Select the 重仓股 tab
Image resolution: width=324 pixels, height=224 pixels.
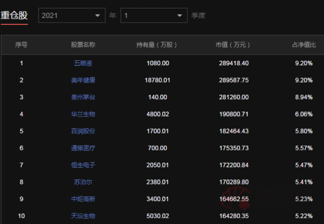(x=14, y=16)
